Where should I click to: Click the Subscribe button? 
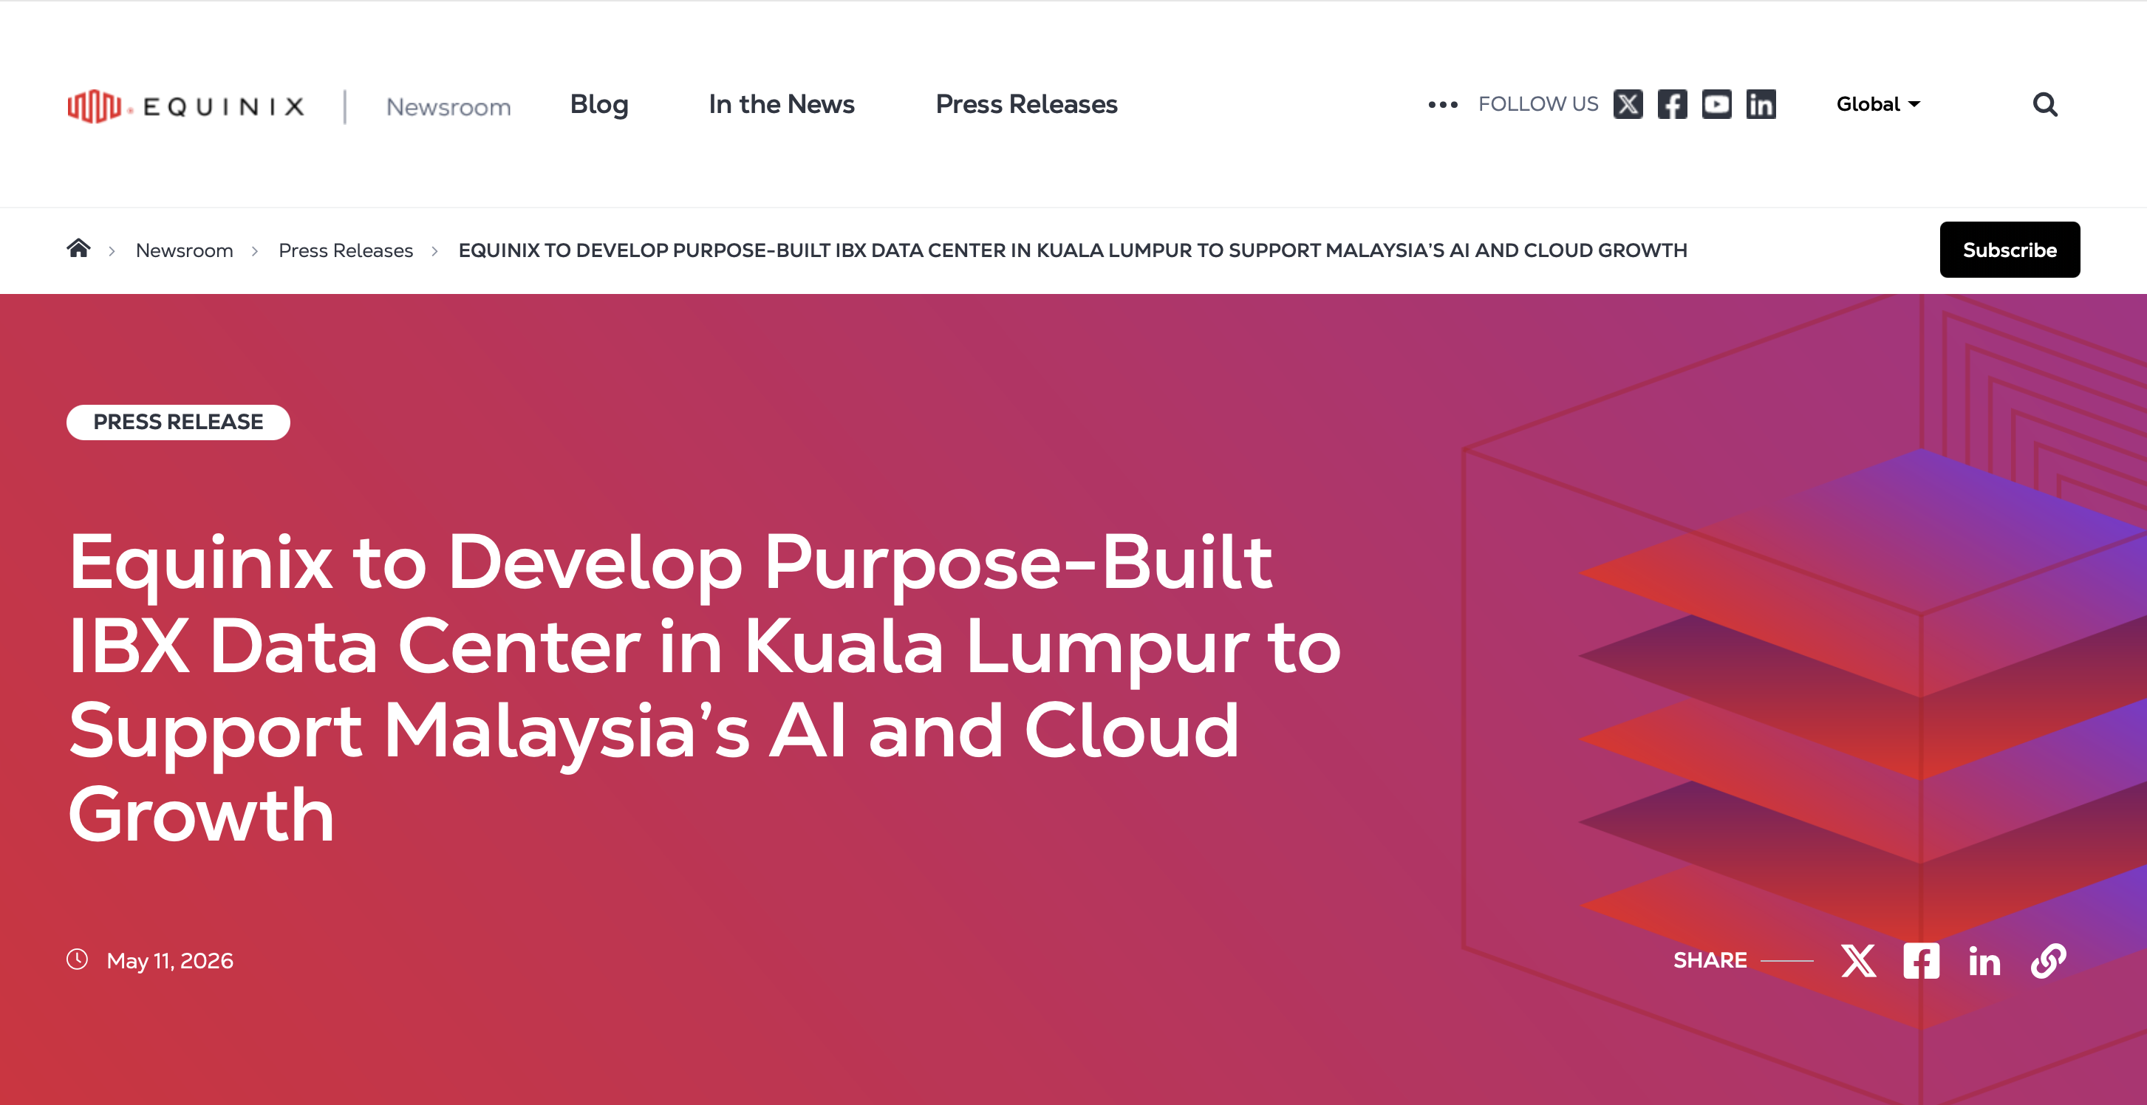tap(2009, 249)
